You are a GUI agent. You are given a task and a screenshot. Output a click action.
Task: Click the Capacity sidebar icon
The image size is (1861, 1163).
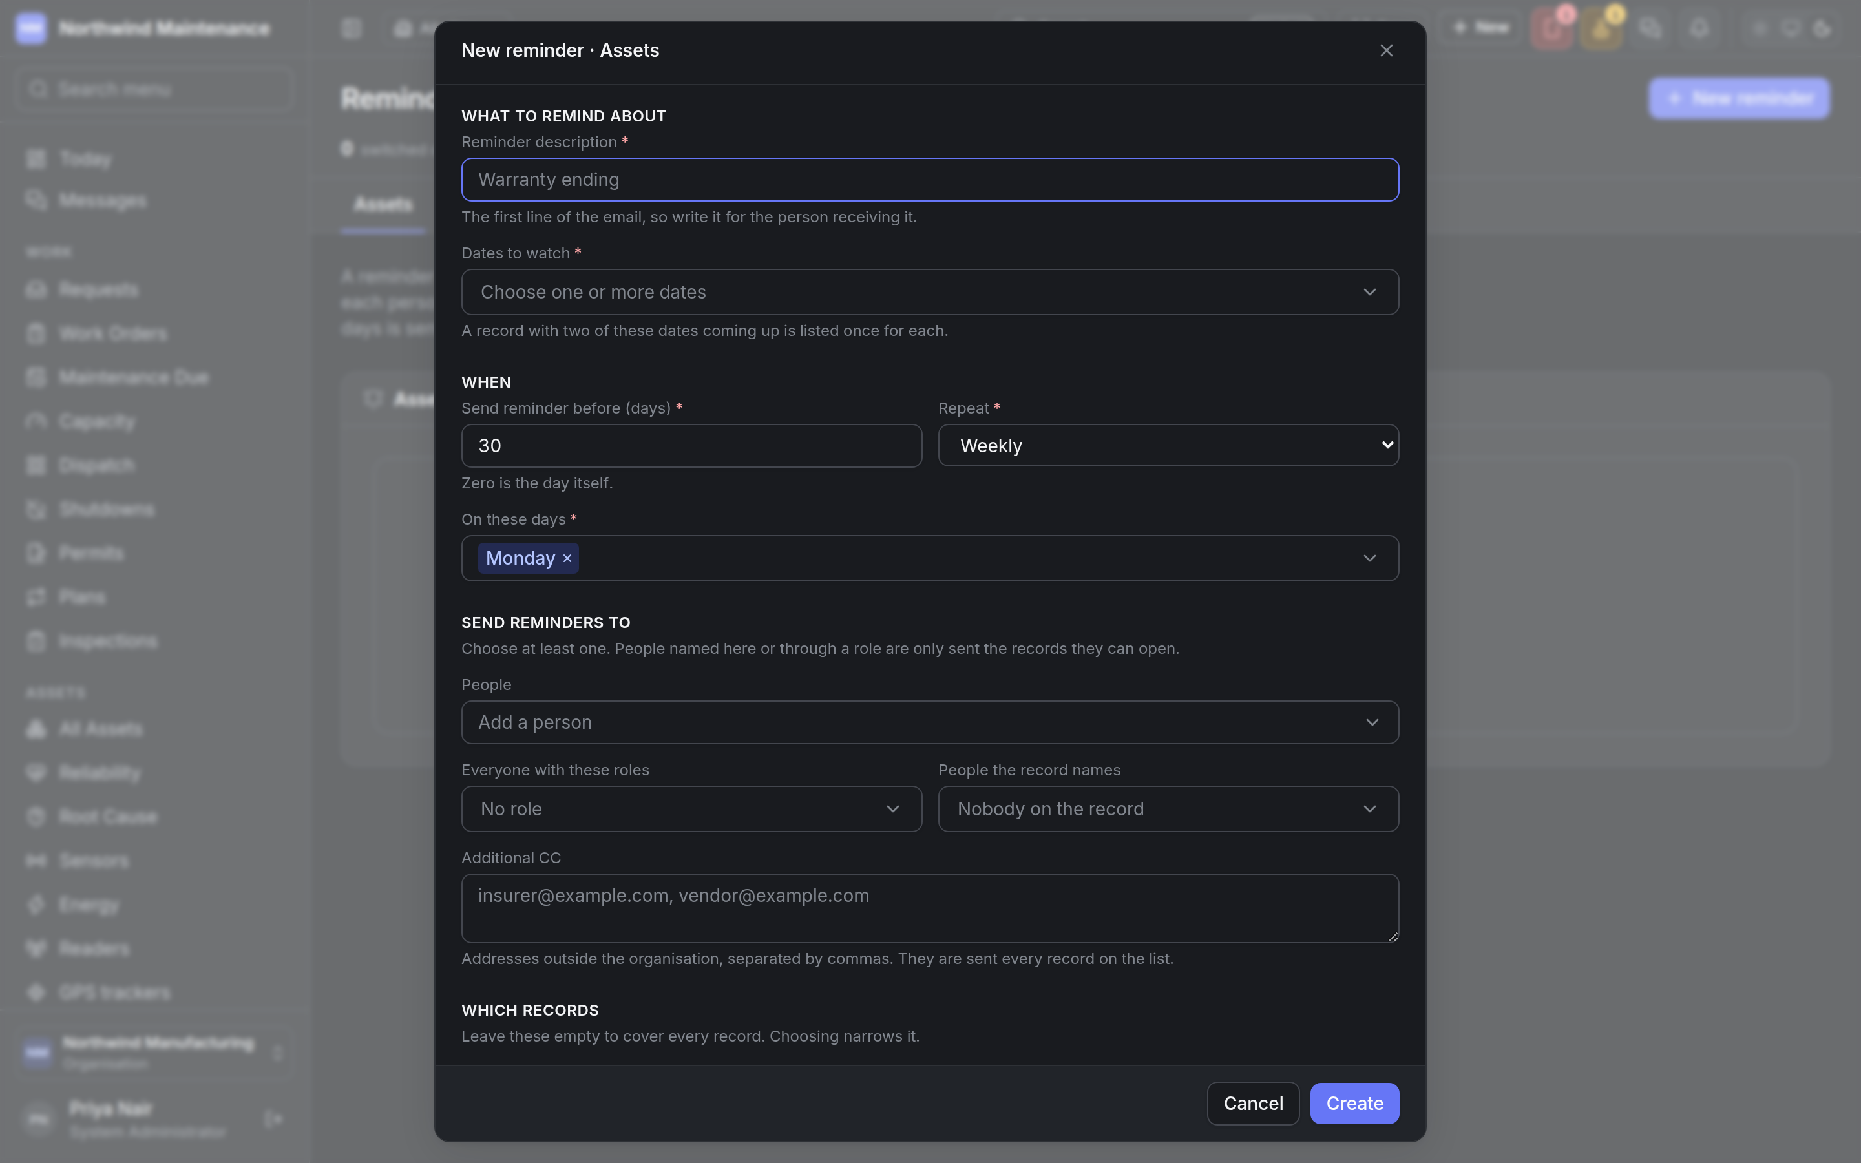click(36, 421)
